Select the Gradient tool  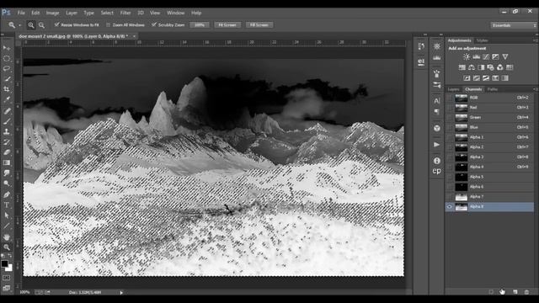click(7, 162)
